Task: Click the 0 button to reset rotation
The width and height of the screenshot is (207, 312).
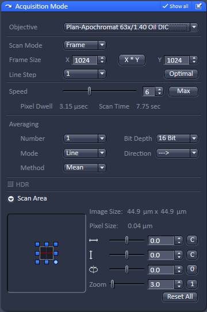Action: pos(192,269)
